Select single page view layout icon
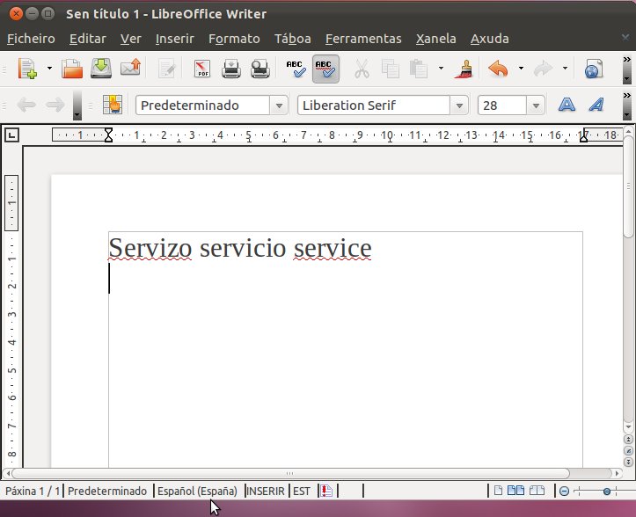Image resolution: width=636 pixels, height=517 pixels. tap(498, 491)
